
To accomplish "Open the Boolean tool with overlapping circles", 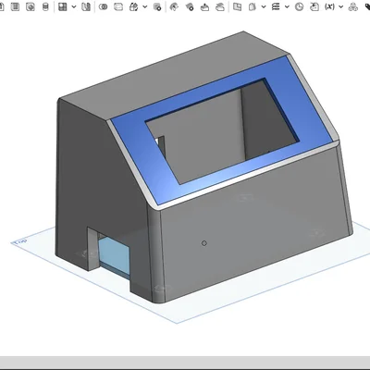I will (x=104, y=6).
